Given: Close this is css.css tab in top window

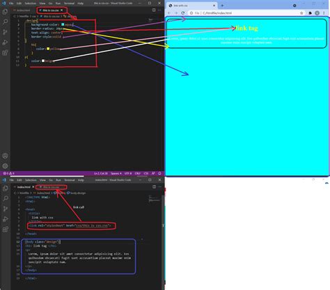Looking at the screenshot, I should click(x=61, y=10).
